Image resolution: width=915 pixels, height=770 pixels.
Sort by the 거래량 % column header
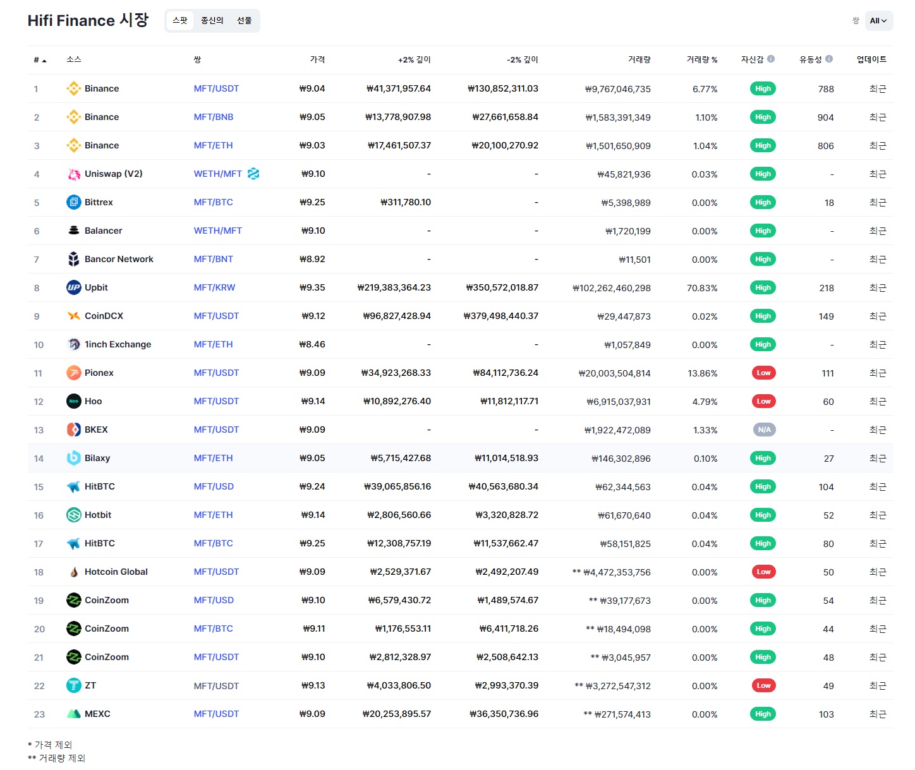tap(702, 59)
